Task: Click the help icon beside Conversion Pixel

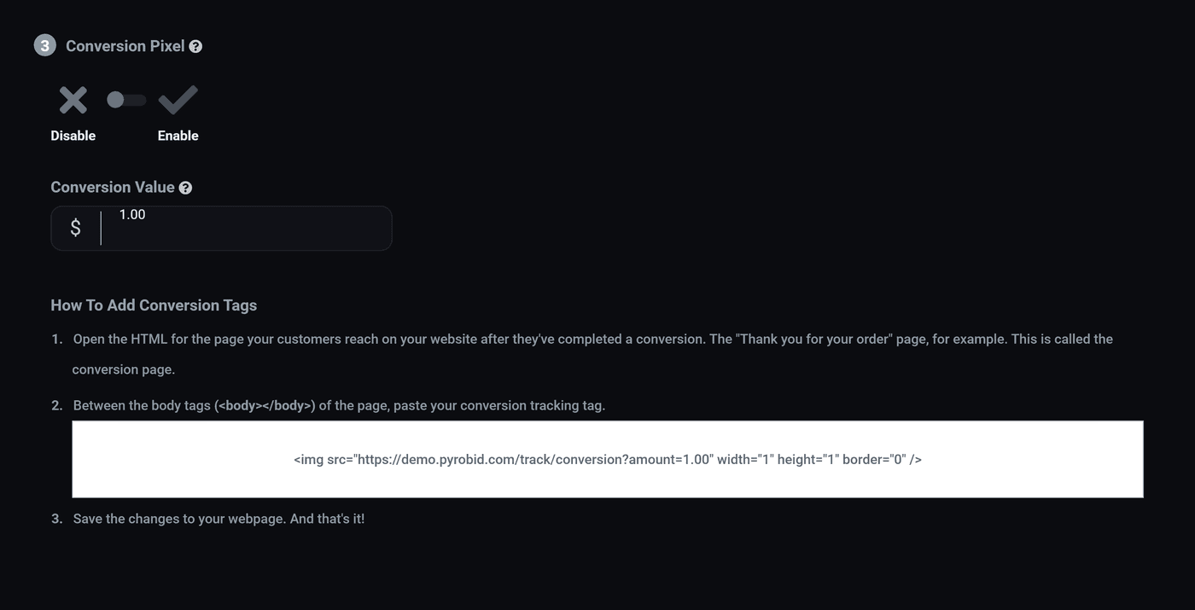Action: pyautogui.click(x=195, y=47)
